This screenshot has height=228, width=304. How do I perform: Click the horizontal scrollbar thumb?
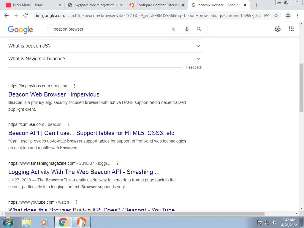coord(135,213)
